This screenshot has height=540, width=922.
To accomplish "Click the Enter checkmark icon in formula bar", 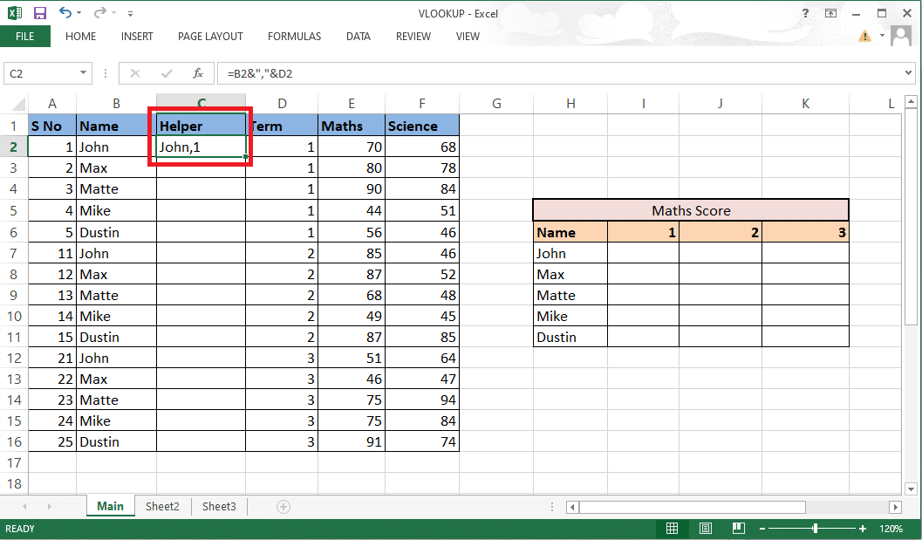I will 167,73.
